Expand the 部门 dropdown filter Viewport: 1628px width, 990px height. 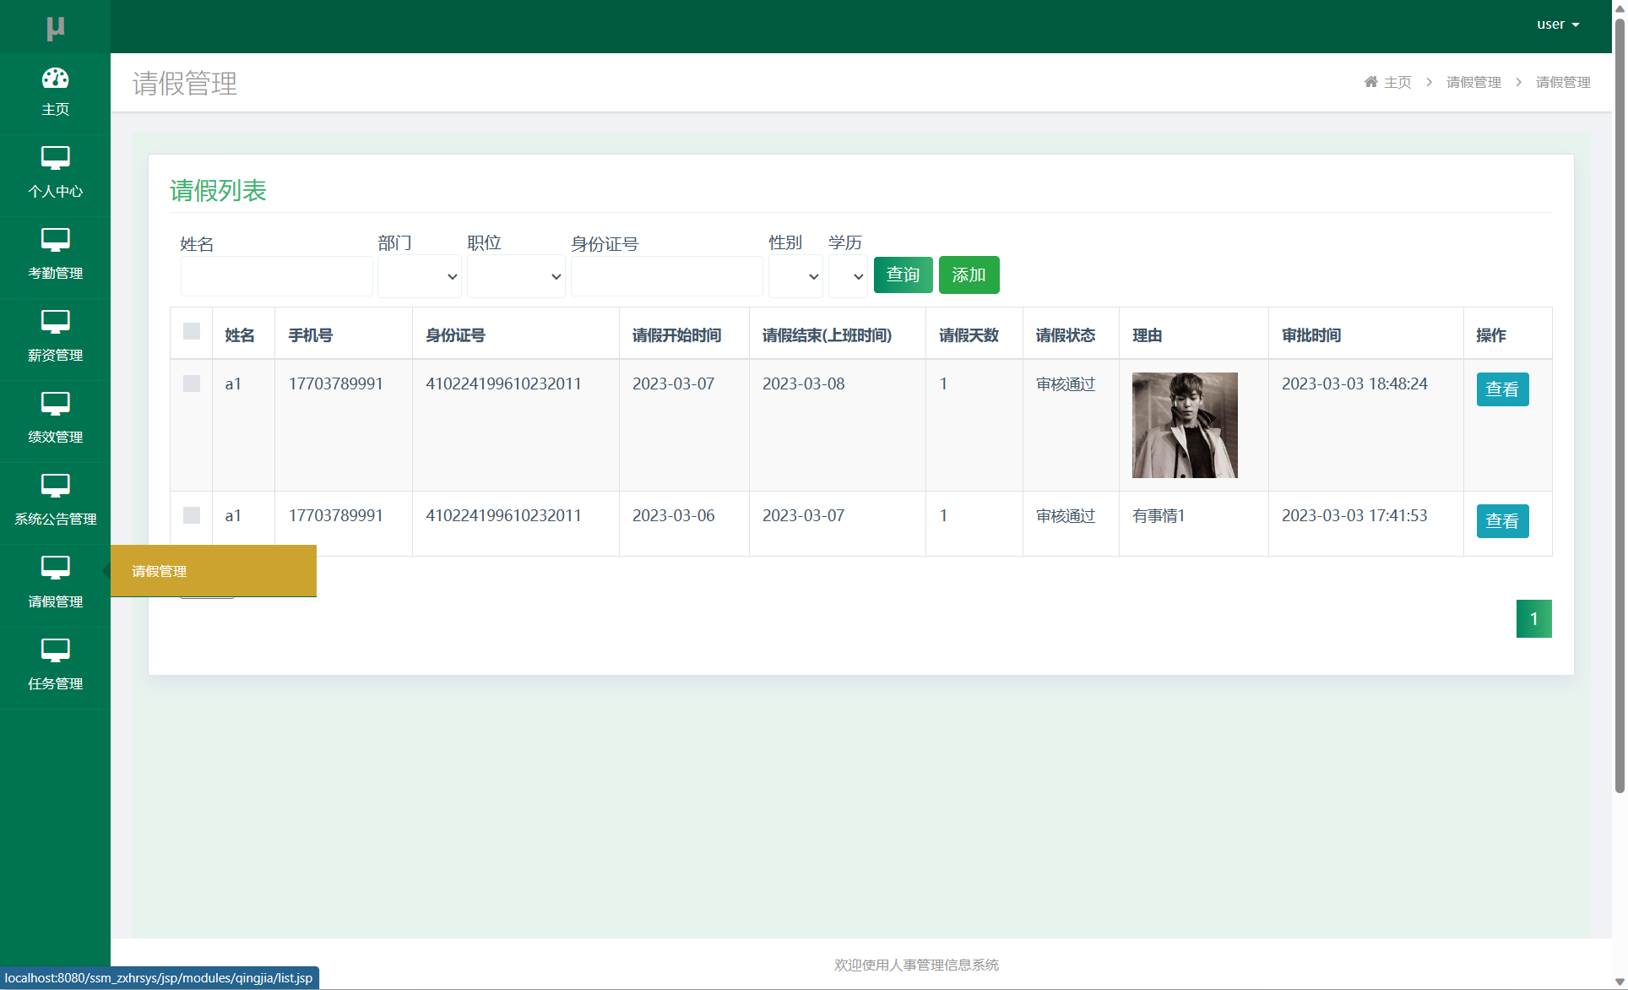[x=419, y=276]
